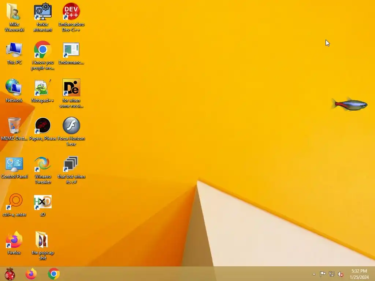Click the network status tray icon
Image resolution: width=375 pixels, height=281 pixels.
point(332,274)
